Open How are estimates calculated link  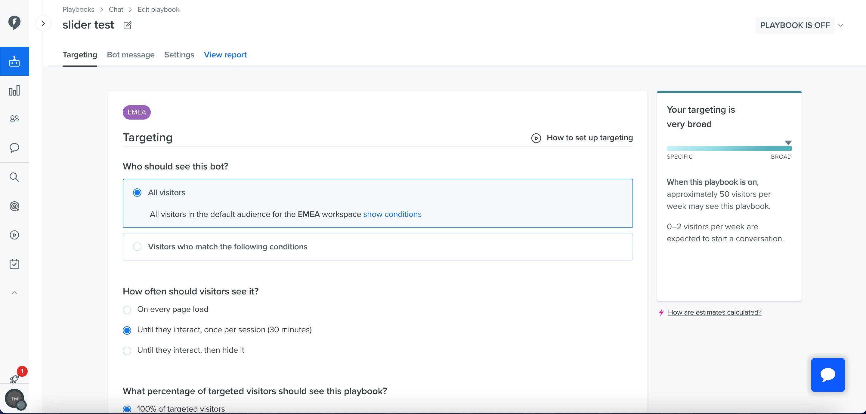(714, 312)
